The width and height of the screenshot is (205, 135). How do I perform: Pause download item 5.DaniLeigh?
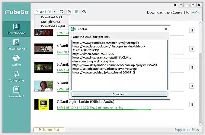pyautogui.click(x=192, y=67)
